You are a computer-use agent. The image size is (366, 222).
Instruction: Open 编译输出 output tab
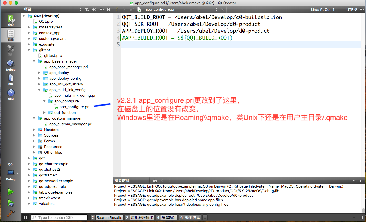point(167,217)
